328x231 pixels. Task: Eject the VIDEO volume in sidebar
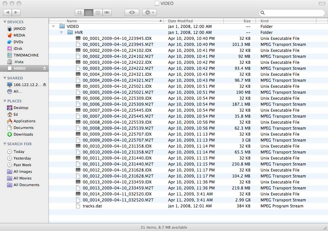[x=45, y=68]
